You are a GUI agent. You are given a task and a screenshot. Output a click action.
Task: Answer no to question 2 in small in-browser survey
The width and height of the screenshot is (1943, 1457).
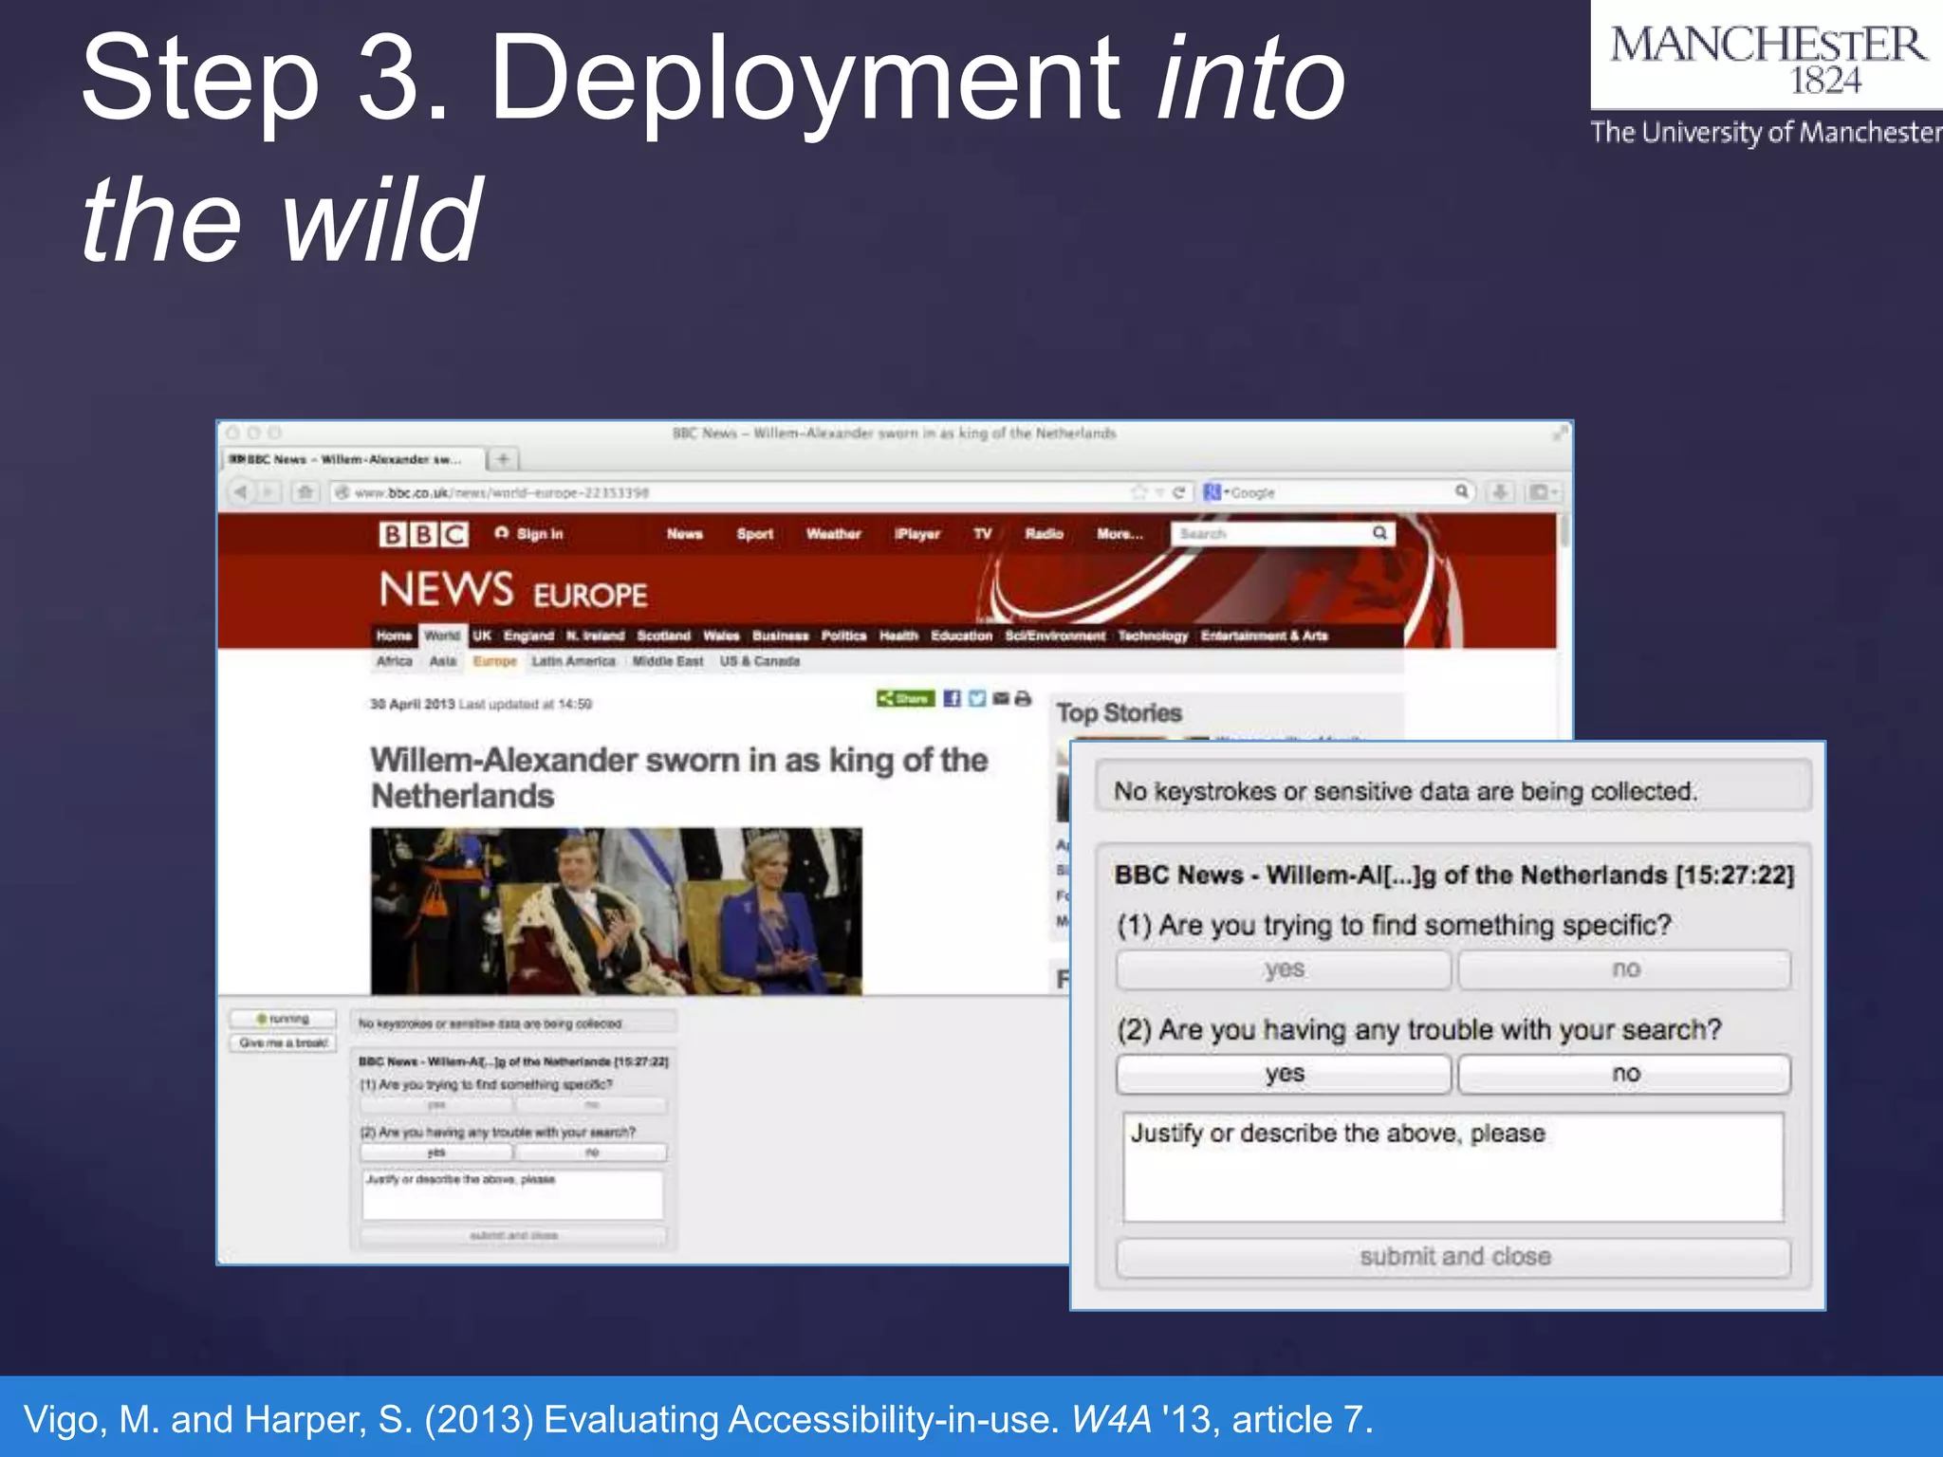click(x=591, y=1153)
